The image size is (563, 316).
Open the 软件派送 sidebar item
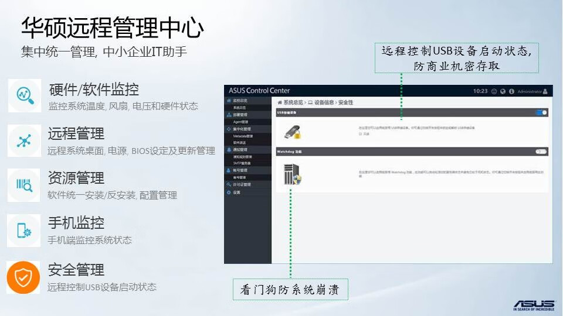(x=247, y=142)
